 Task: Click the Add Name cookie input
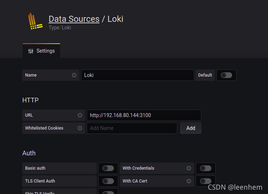click(132, 128)
